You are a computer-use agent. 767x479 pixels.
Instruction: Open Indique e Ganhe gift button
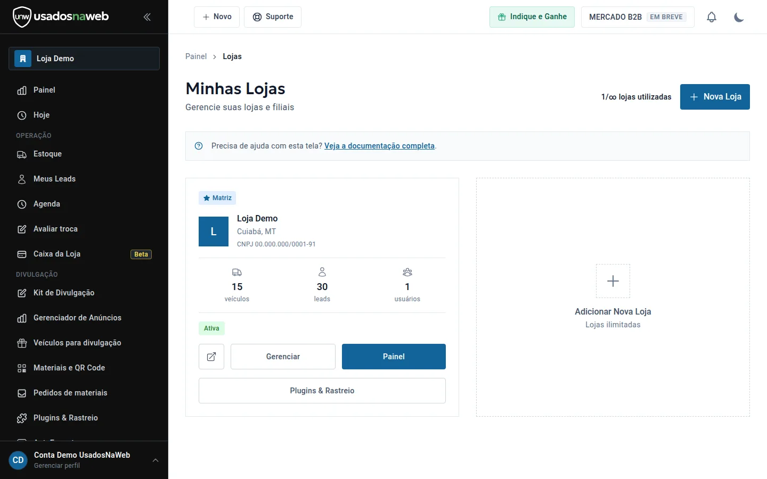pos(532,17)
